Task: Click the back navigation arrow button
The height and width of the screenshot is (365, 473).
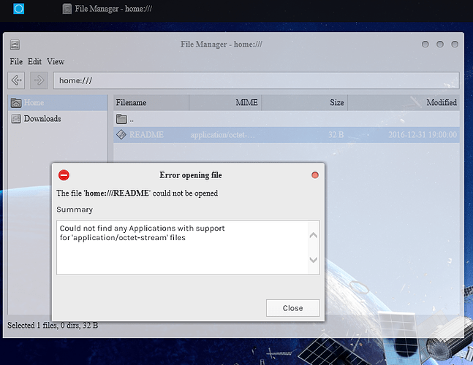Action: [16, 80]
